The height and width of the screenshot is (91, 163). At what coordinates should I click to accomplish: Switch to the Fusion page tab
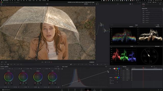click(x=81, y=90)
